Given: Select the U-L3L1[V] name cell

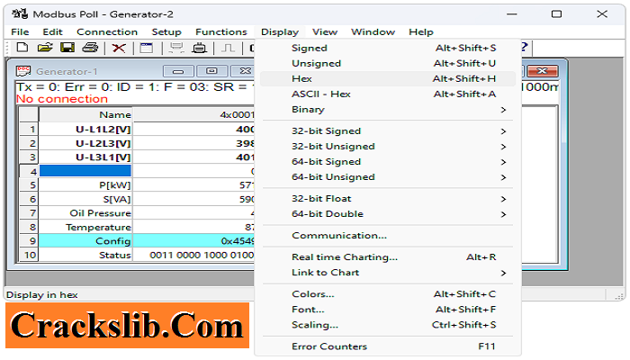Looking at the screenshot, I should coord(85,157).
